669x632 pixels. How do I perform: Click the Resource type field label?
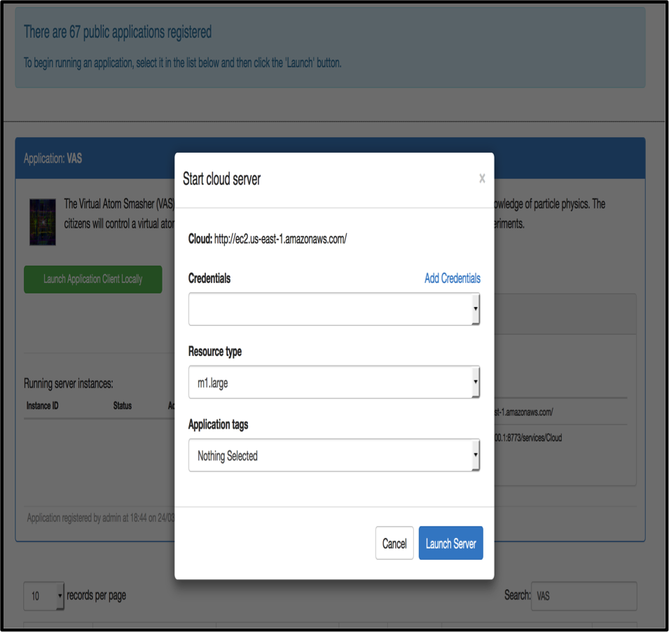pyautogui.click(x=215, y=352)
